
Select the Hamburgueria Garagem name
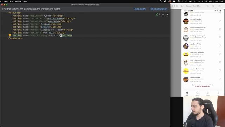[198, 36]
